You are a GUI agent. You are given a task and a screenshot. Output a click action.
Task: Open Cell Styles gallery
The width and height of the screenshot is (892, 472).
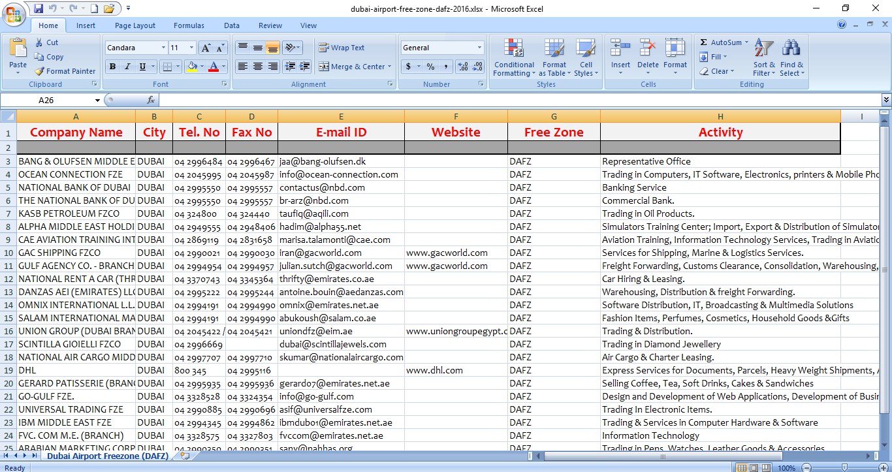pos(586,57)
